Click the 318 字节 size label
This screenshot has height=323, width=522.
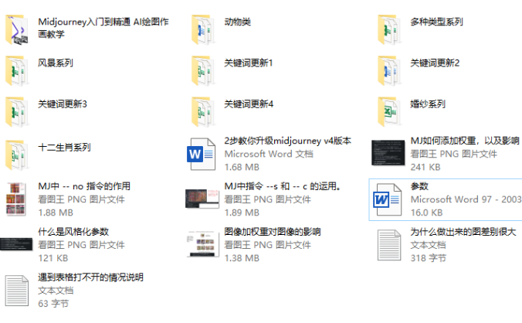[x=429, y=258]
